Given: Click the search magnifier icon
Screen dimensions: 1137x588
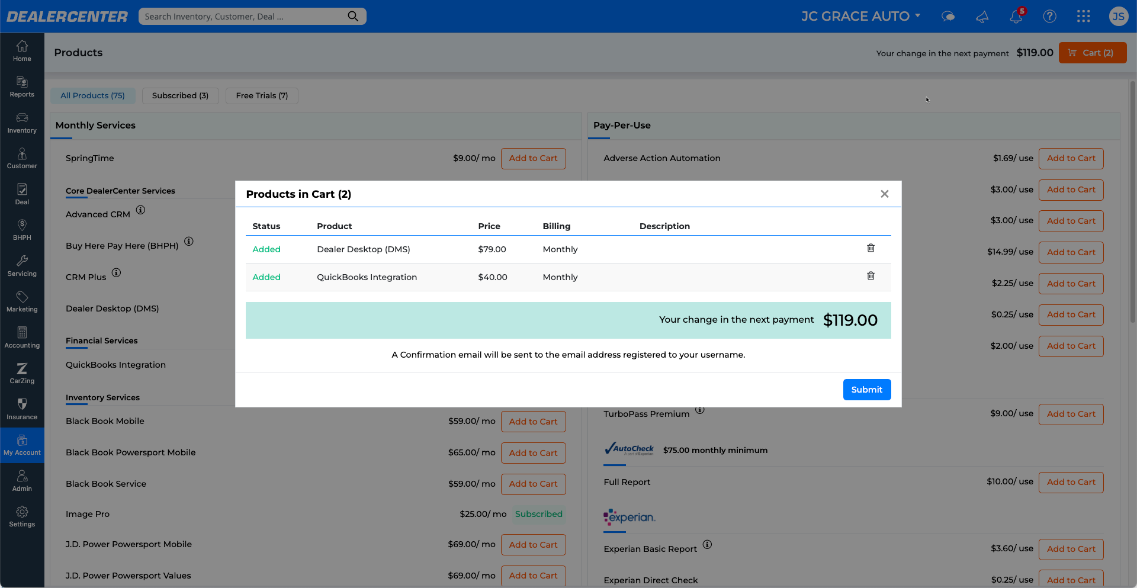Looking at the screenshot, I should (x=353, y=16).
